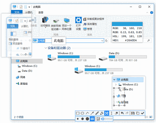Click 卸载或更改程序

[x=94, y=19]
